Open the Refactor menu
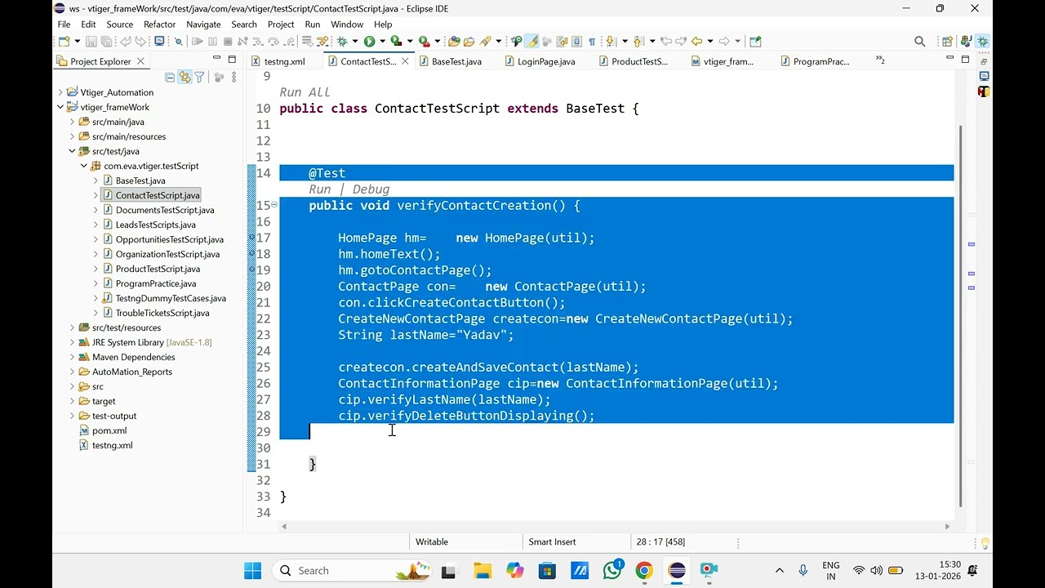 click(x=159, y=24)
